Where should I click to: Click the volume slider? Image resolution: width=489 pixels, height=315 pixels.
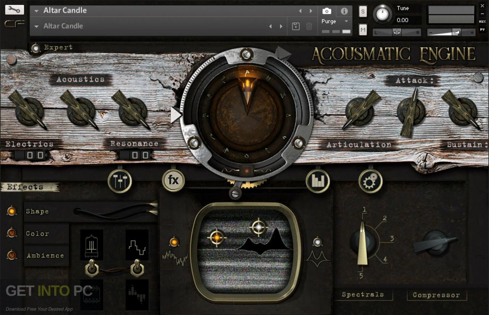[x=451, y=32]
